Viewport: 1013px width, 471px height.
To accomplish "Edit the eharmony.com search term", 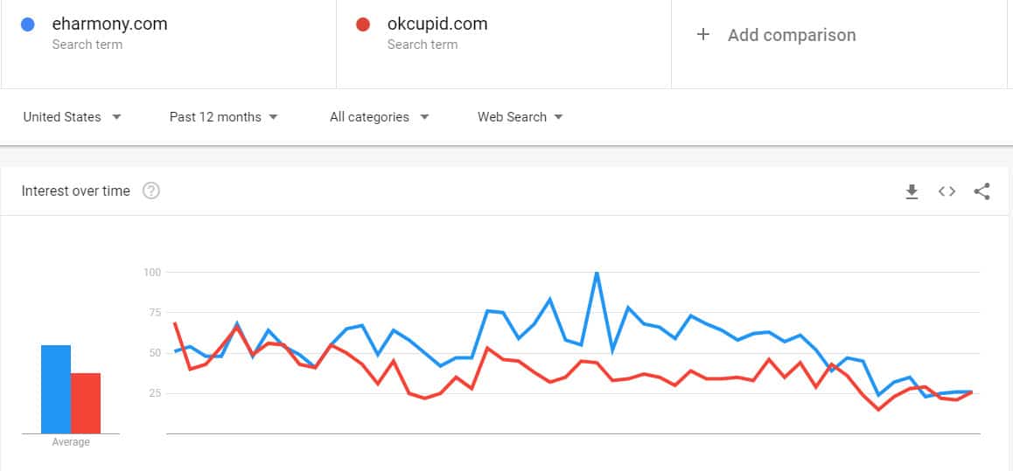I will click(x=110, y=24).
